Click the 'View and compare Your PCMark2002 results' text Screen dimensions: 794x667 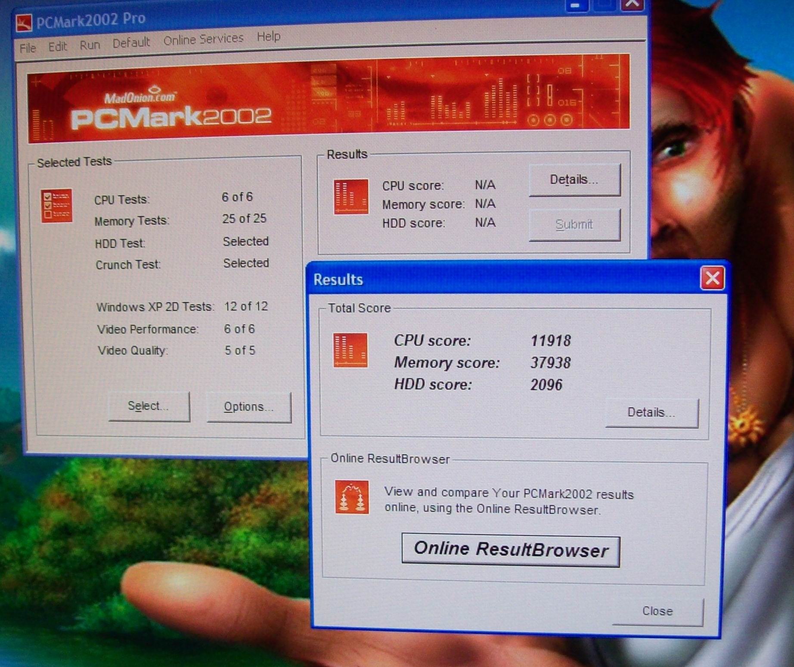pyautogui.click(x=509, y=493)
